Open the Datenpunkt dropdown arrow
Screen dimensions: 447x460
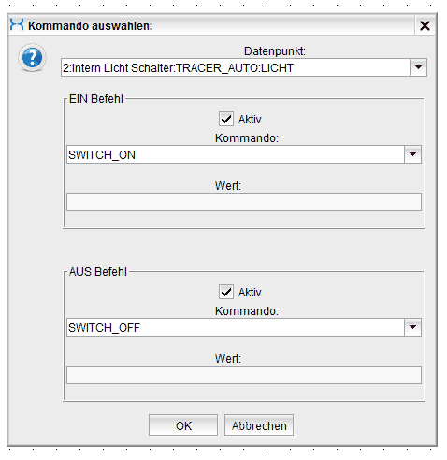point(418,67)
